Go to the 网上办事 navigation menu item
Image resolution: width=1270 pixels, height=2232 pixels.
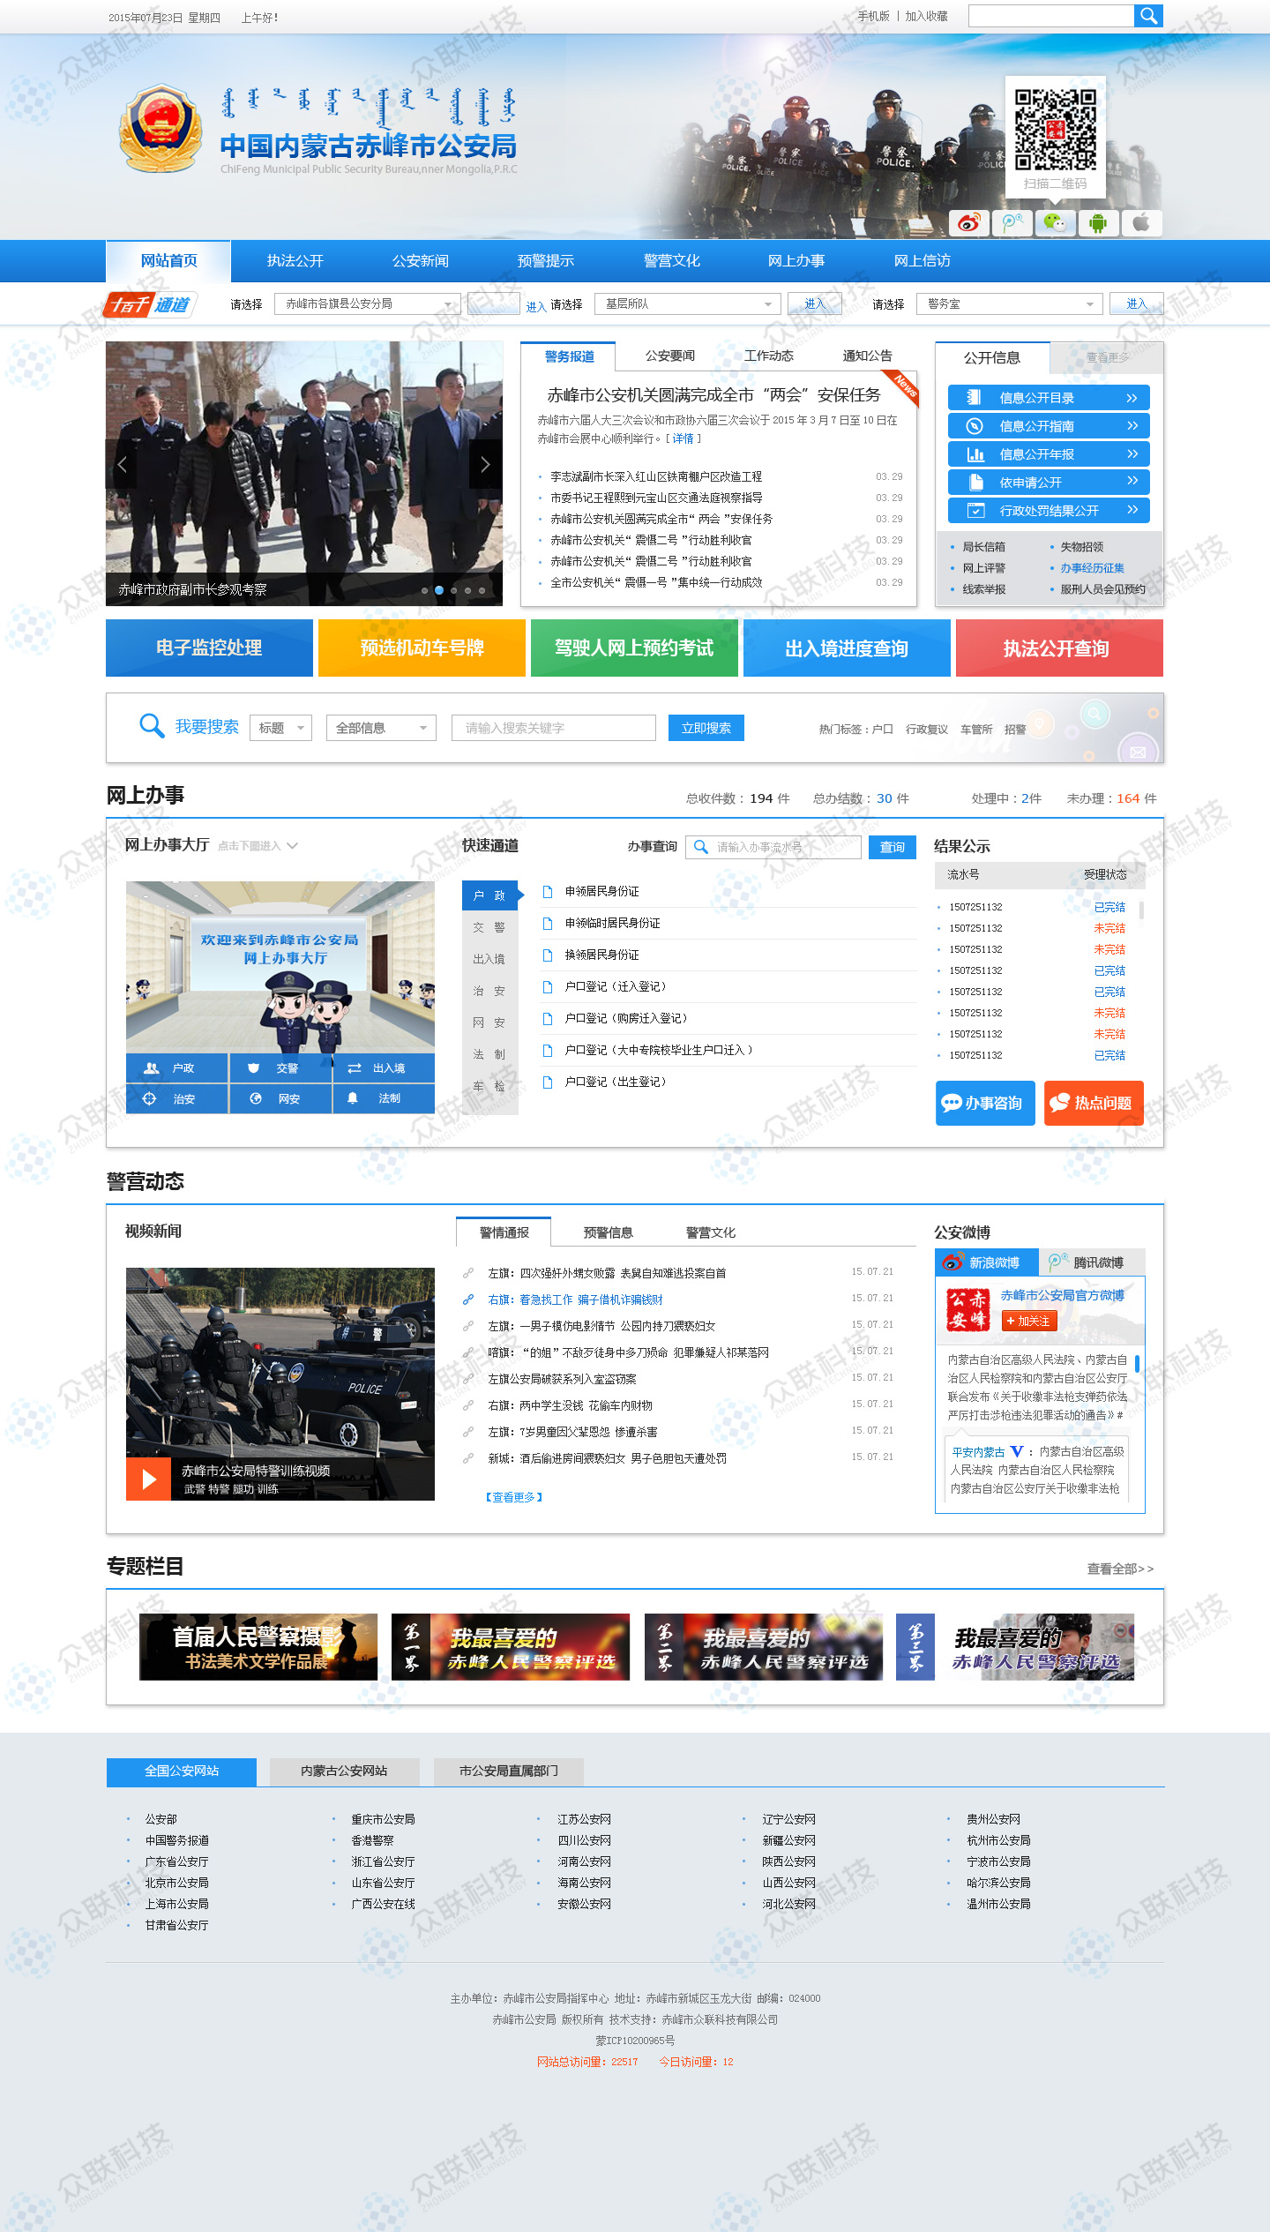click(x=796, y=261)
